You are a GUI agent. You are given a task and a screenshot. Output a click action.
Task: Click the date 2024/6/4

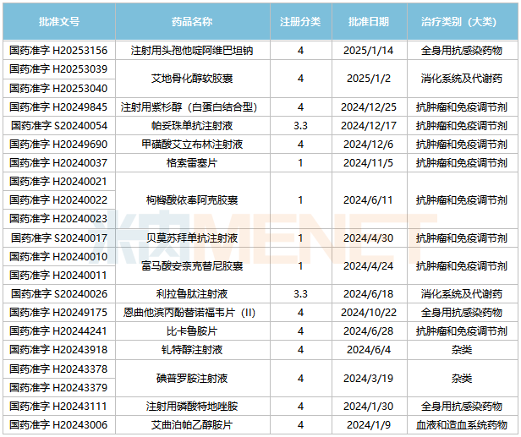point(369,349)
